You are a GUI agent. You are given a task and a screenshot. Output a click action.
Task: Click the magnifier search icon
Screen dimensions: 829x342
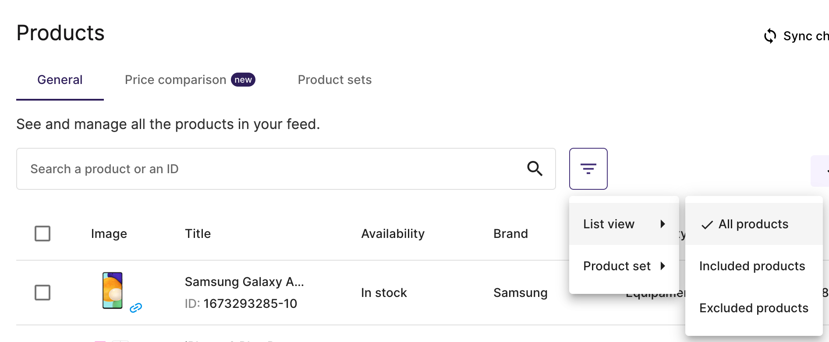tap(535, 168)
